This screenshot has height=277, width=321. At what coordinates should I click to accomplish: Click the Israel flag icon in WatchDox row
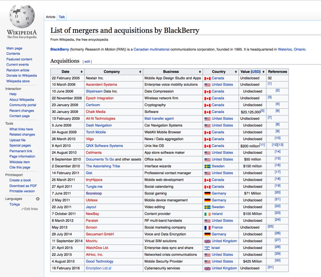tap(207, 248)
